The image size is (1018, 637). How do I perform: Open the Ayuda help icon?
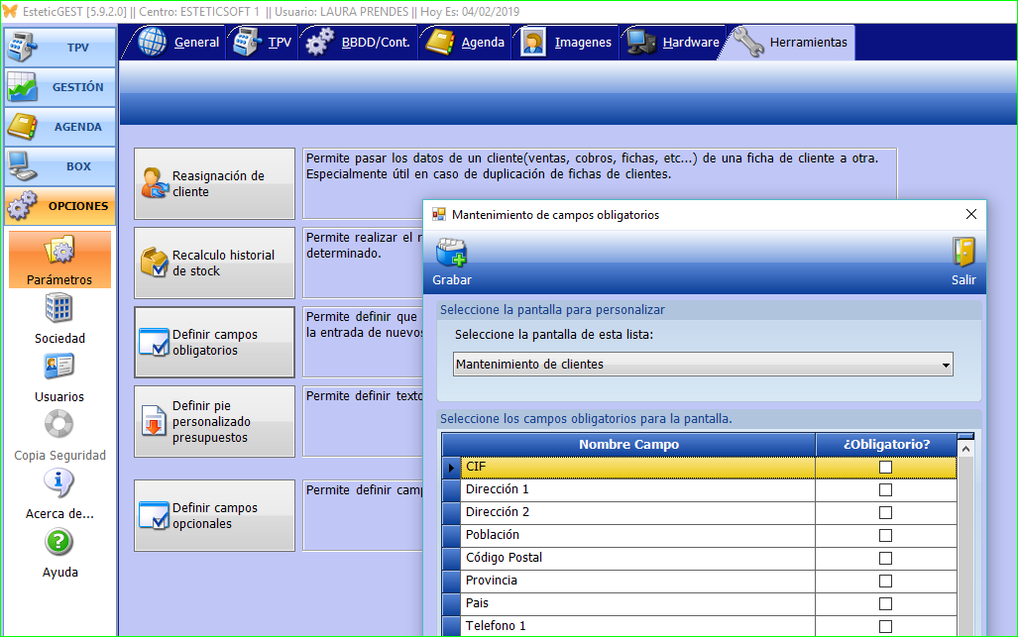(59, 543)
